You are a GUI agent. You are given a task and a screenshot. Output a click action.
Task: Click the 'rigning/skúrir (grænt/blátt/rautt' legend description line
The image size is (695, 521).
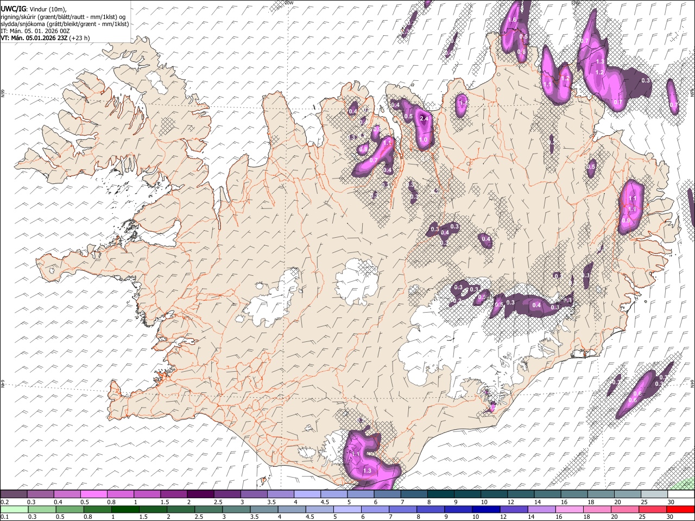point(64,16)
